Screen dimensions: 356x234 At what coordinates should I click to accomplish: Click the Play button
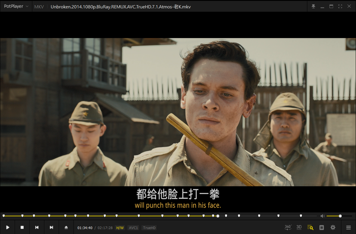(x=8, y=227)
